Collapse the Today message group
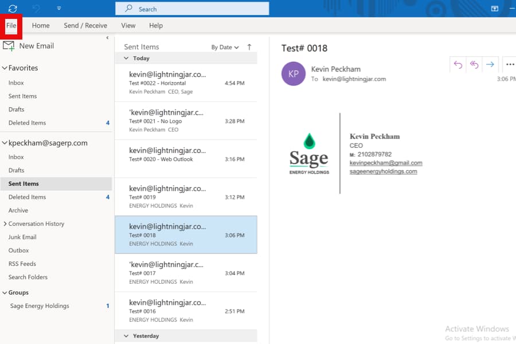Screen dimensions: 516x344 click(126, 58)
